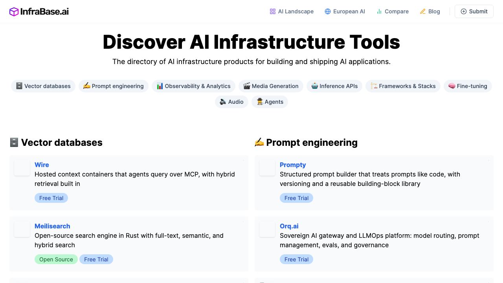
Task: Click the Wire description about context containers
Action: coord(135,179)
